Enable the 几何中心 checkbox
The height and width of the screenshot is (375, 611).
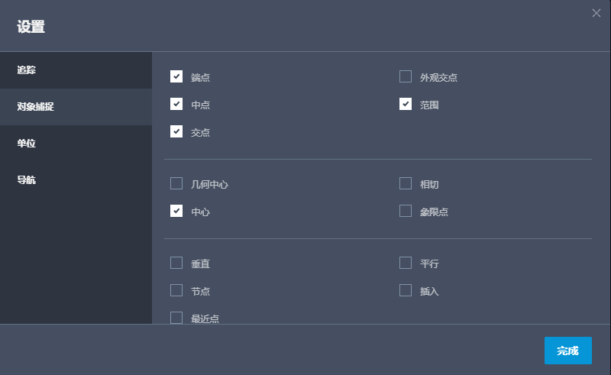pos(176,183)
